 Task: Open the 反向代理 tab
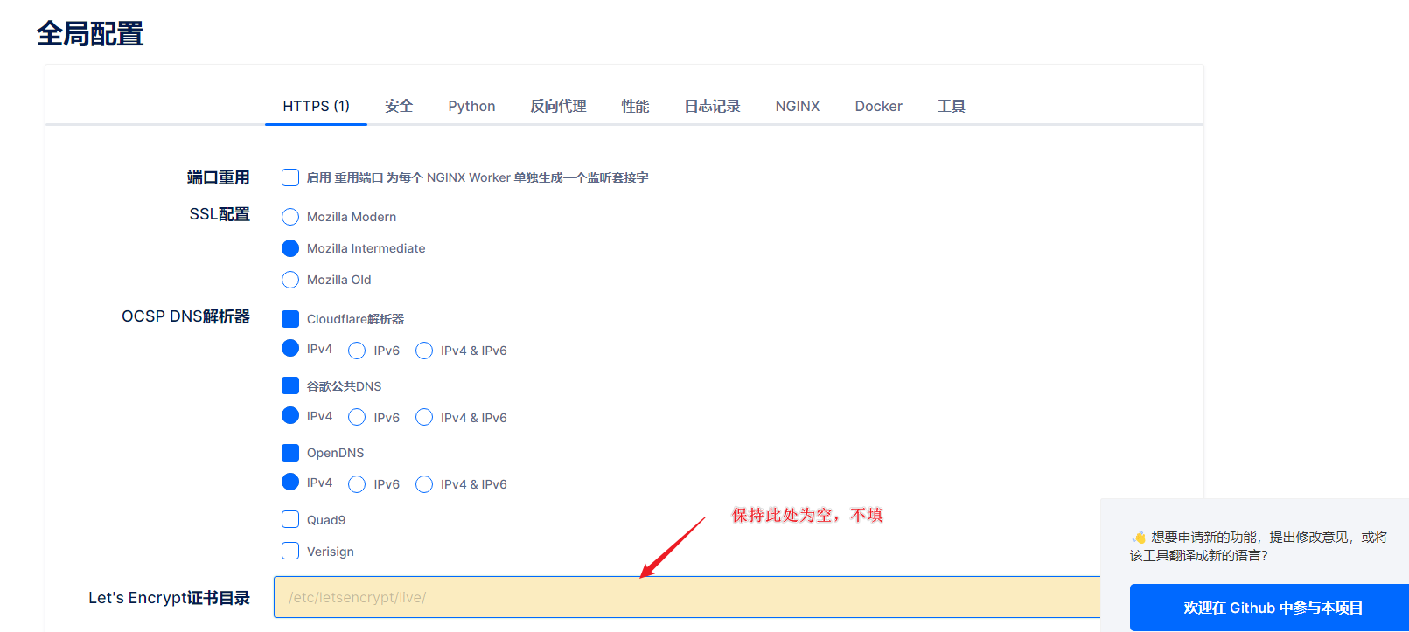(x=558, y=106)
